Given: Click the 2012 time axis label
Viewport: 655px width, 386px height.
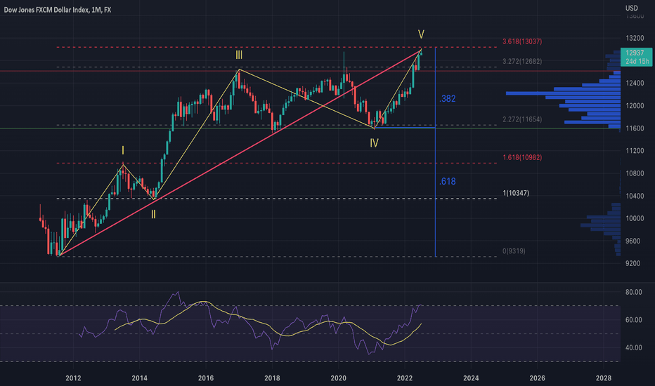Looking at the screenshot, I should pyautogui.click(x=73, y=378).
